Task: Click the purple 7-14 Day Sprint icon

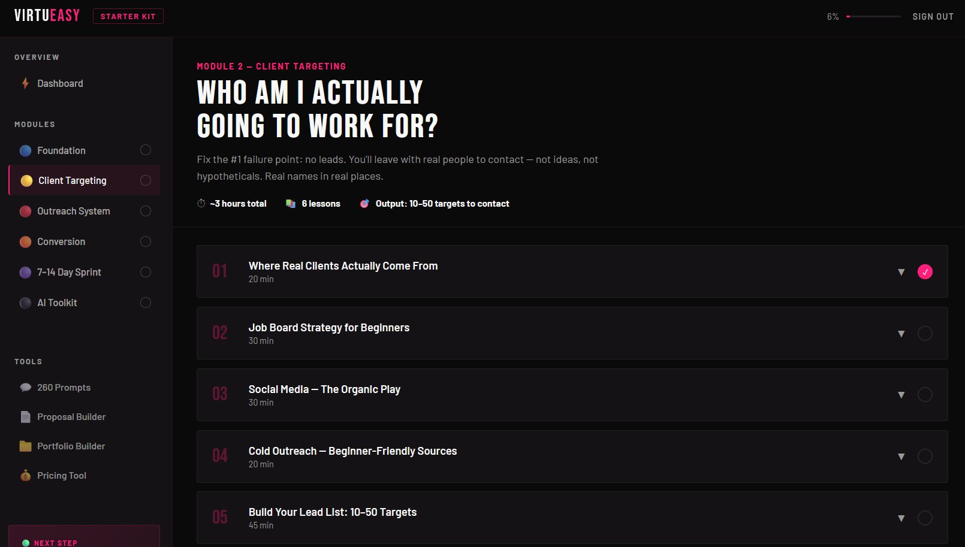Action: [25, 272]
